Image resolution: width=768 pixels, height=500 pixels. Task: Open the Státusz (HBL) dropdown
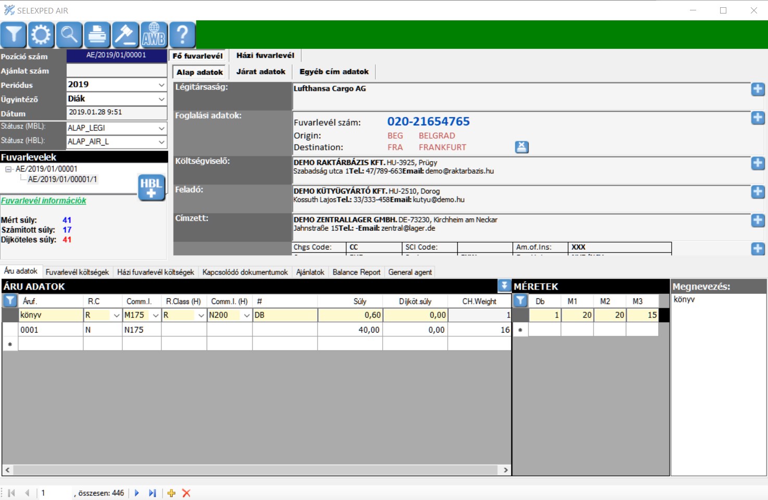[161, 141]
